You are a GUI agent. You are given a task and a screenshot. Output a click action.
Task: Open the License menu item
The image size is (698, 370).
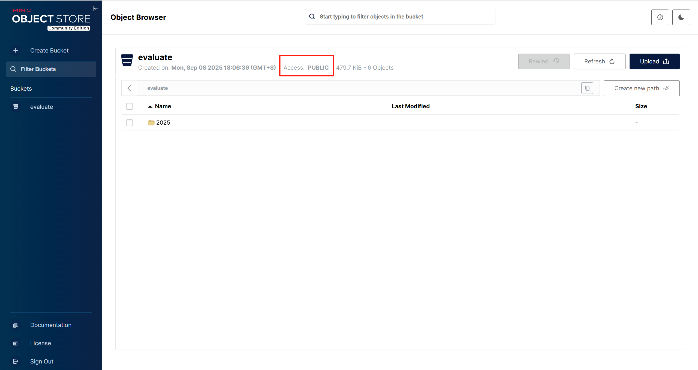pos(41,343)
